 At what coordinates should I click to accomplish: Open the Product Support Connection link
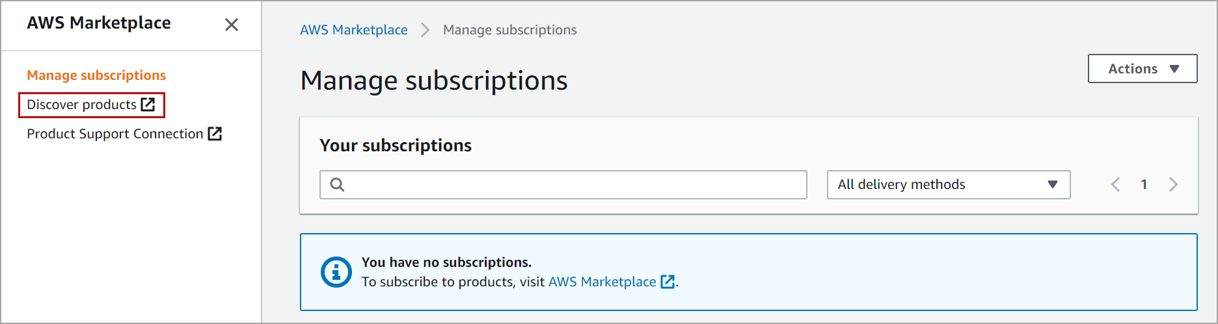[x=115, y=134]
